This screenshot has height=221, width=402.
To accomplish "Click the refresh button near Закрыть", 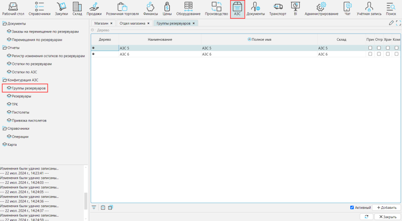I will pos(366,217).
